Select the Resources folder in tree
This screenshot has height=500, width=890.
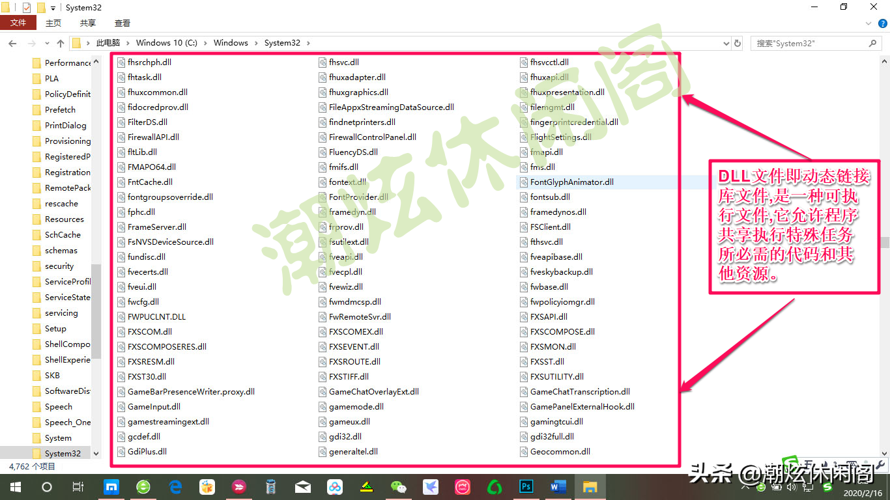point(64,219)
